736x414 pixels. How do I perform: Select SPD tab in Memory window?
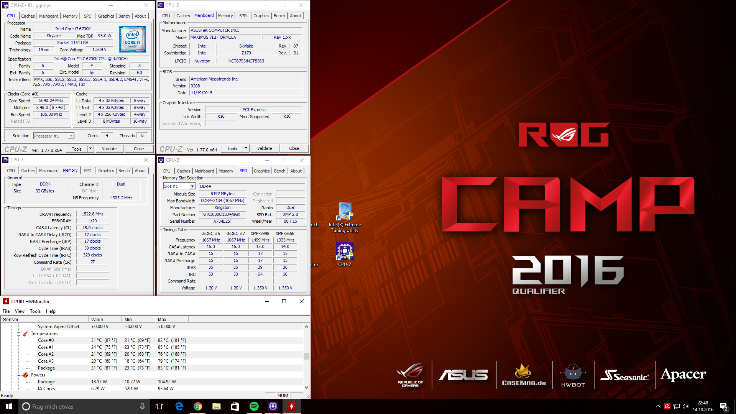click(88, 171)
